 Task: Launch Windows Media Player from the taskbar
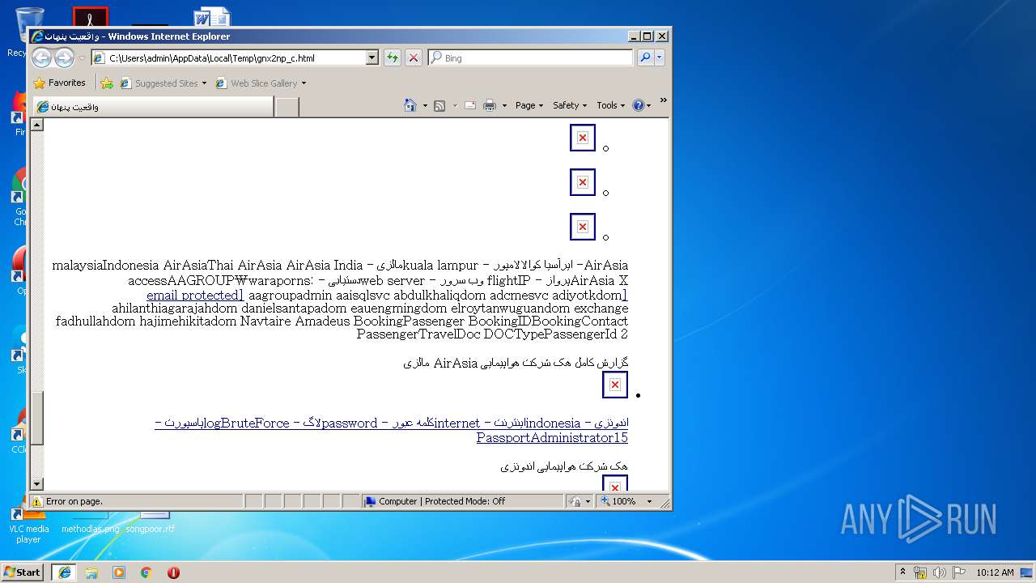point(119,572)
